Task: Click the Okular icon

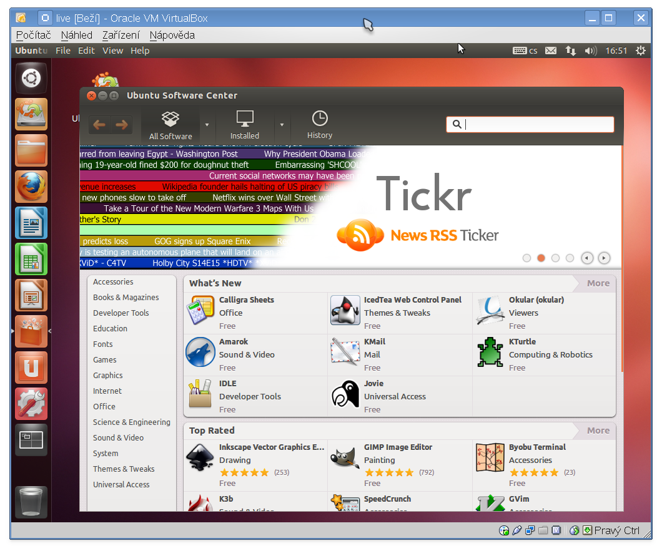Action: [490, 310]
